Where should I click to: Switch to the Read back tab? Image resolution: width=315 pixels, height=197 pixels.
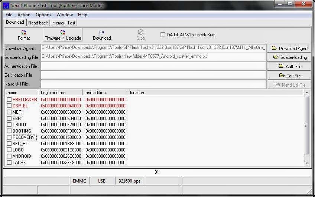click(38, 23)
